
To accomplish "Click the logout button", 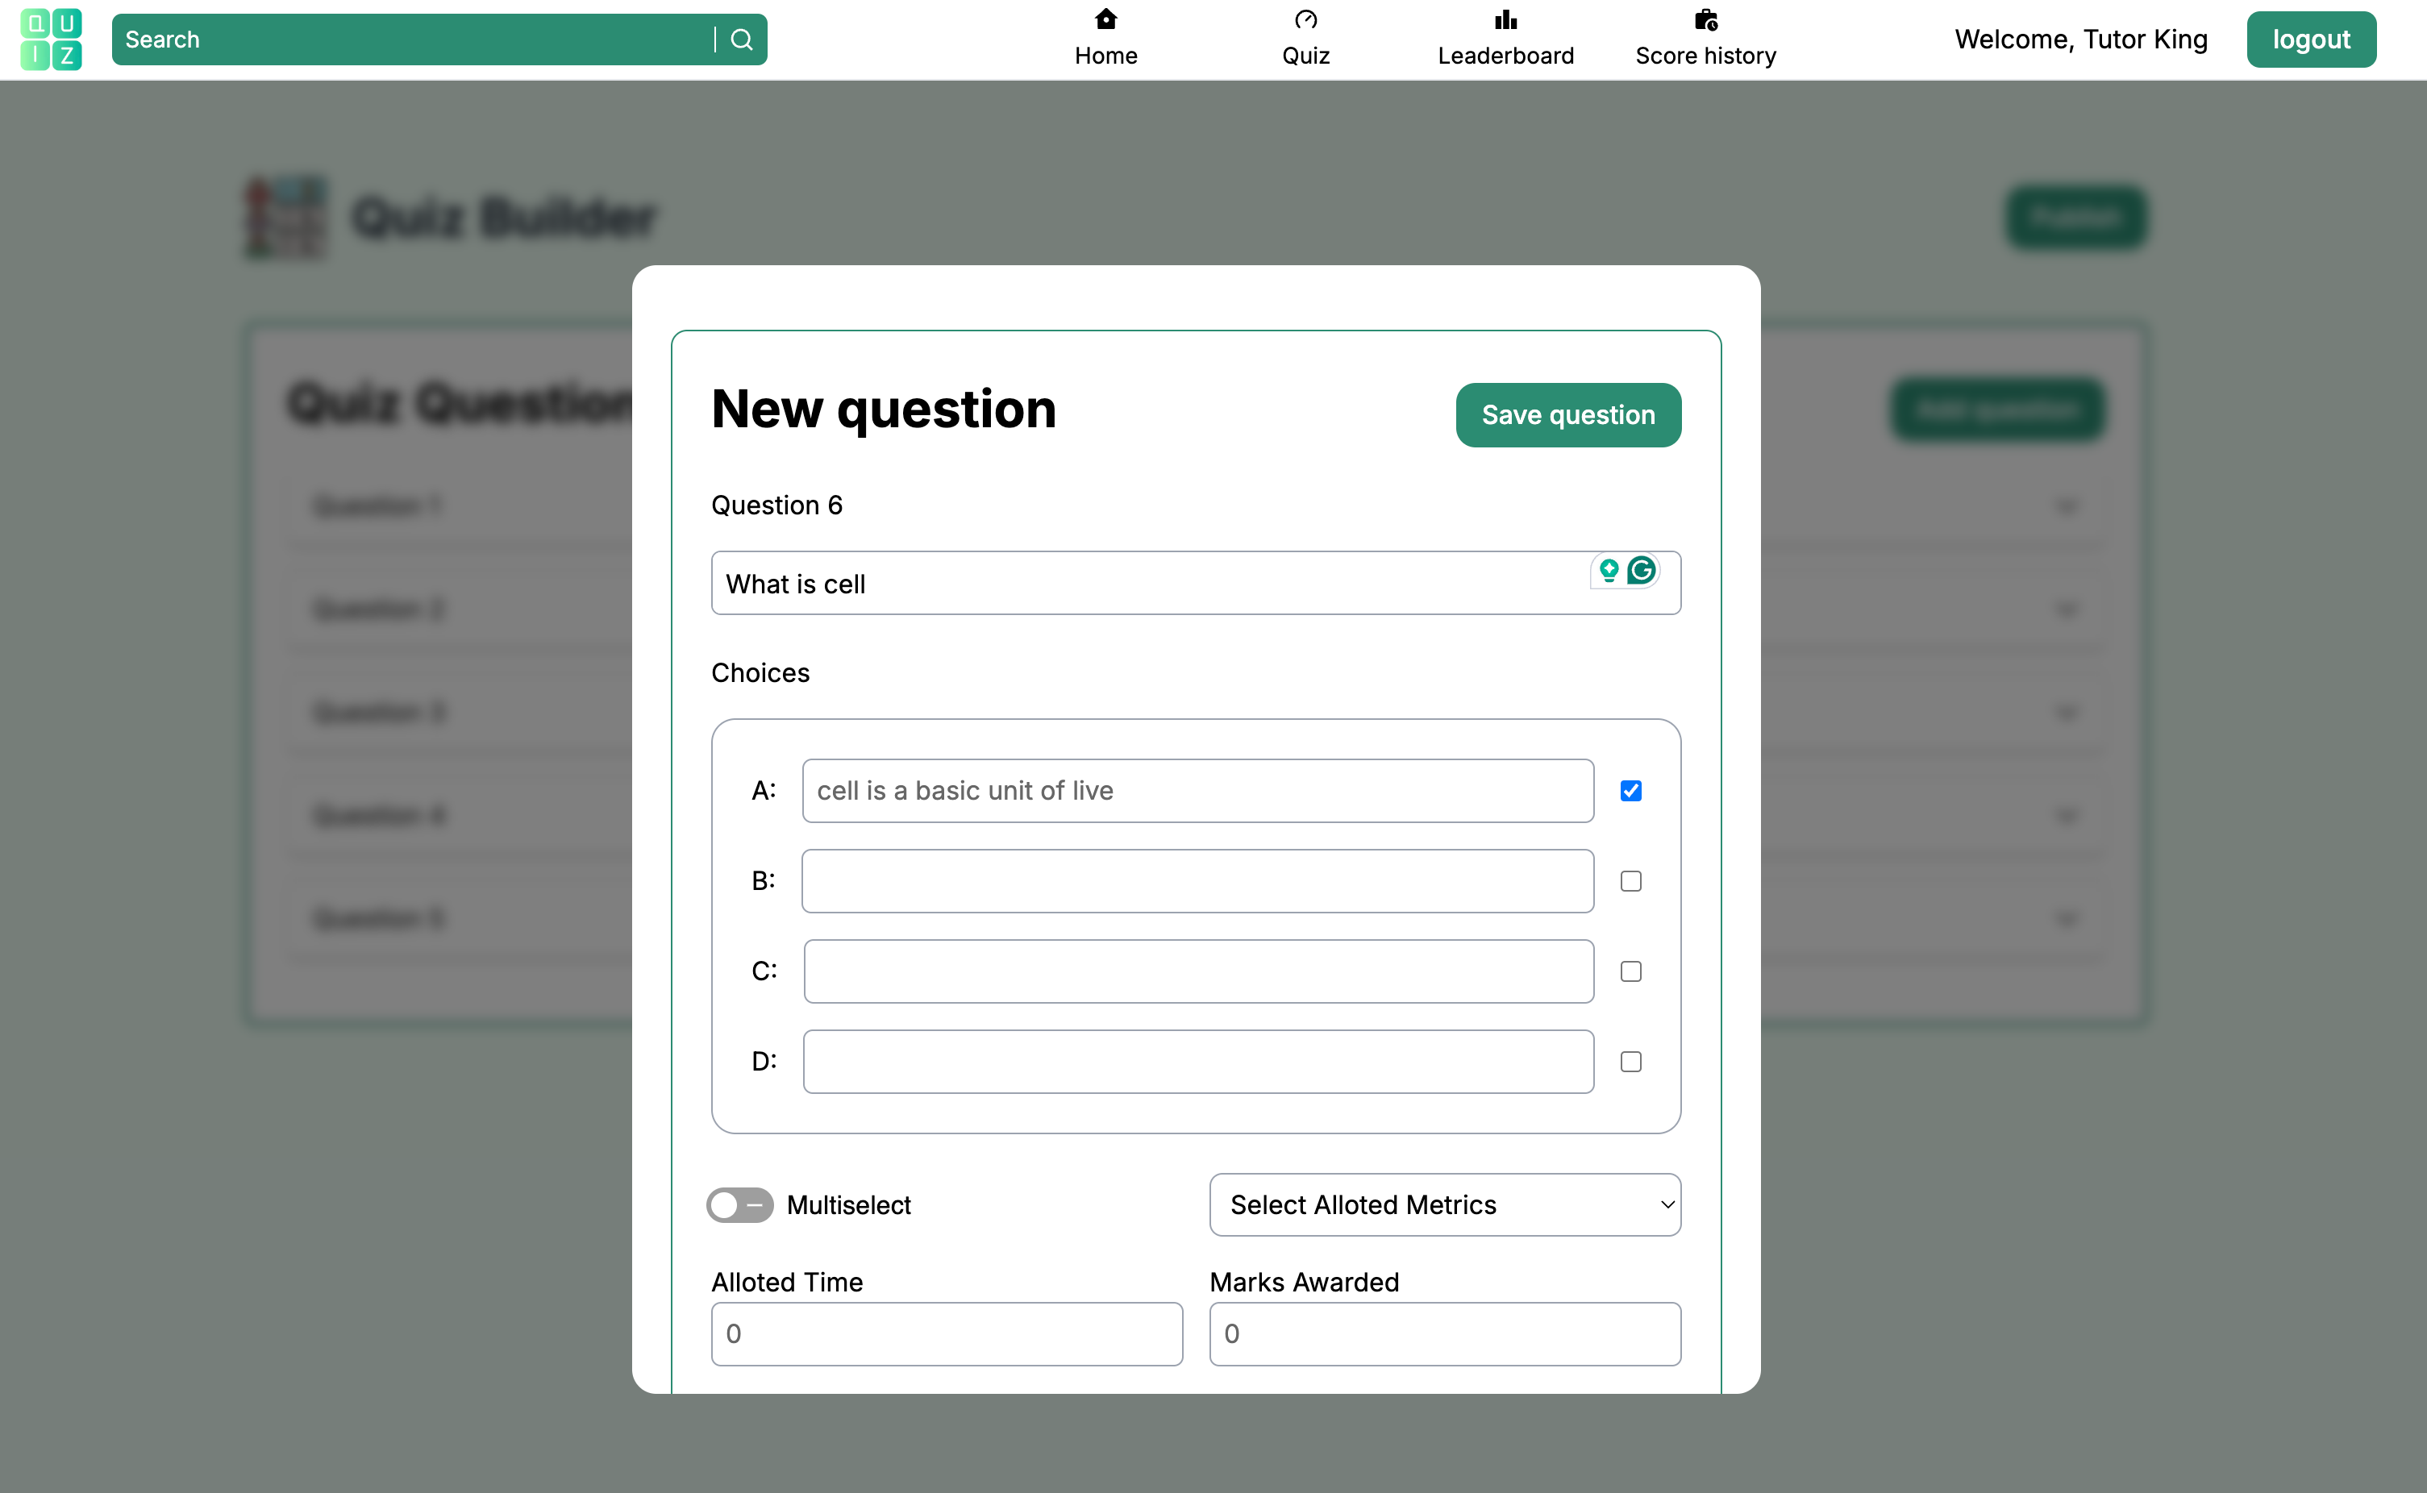I will pyautogui.click(x=2311, y=40).
